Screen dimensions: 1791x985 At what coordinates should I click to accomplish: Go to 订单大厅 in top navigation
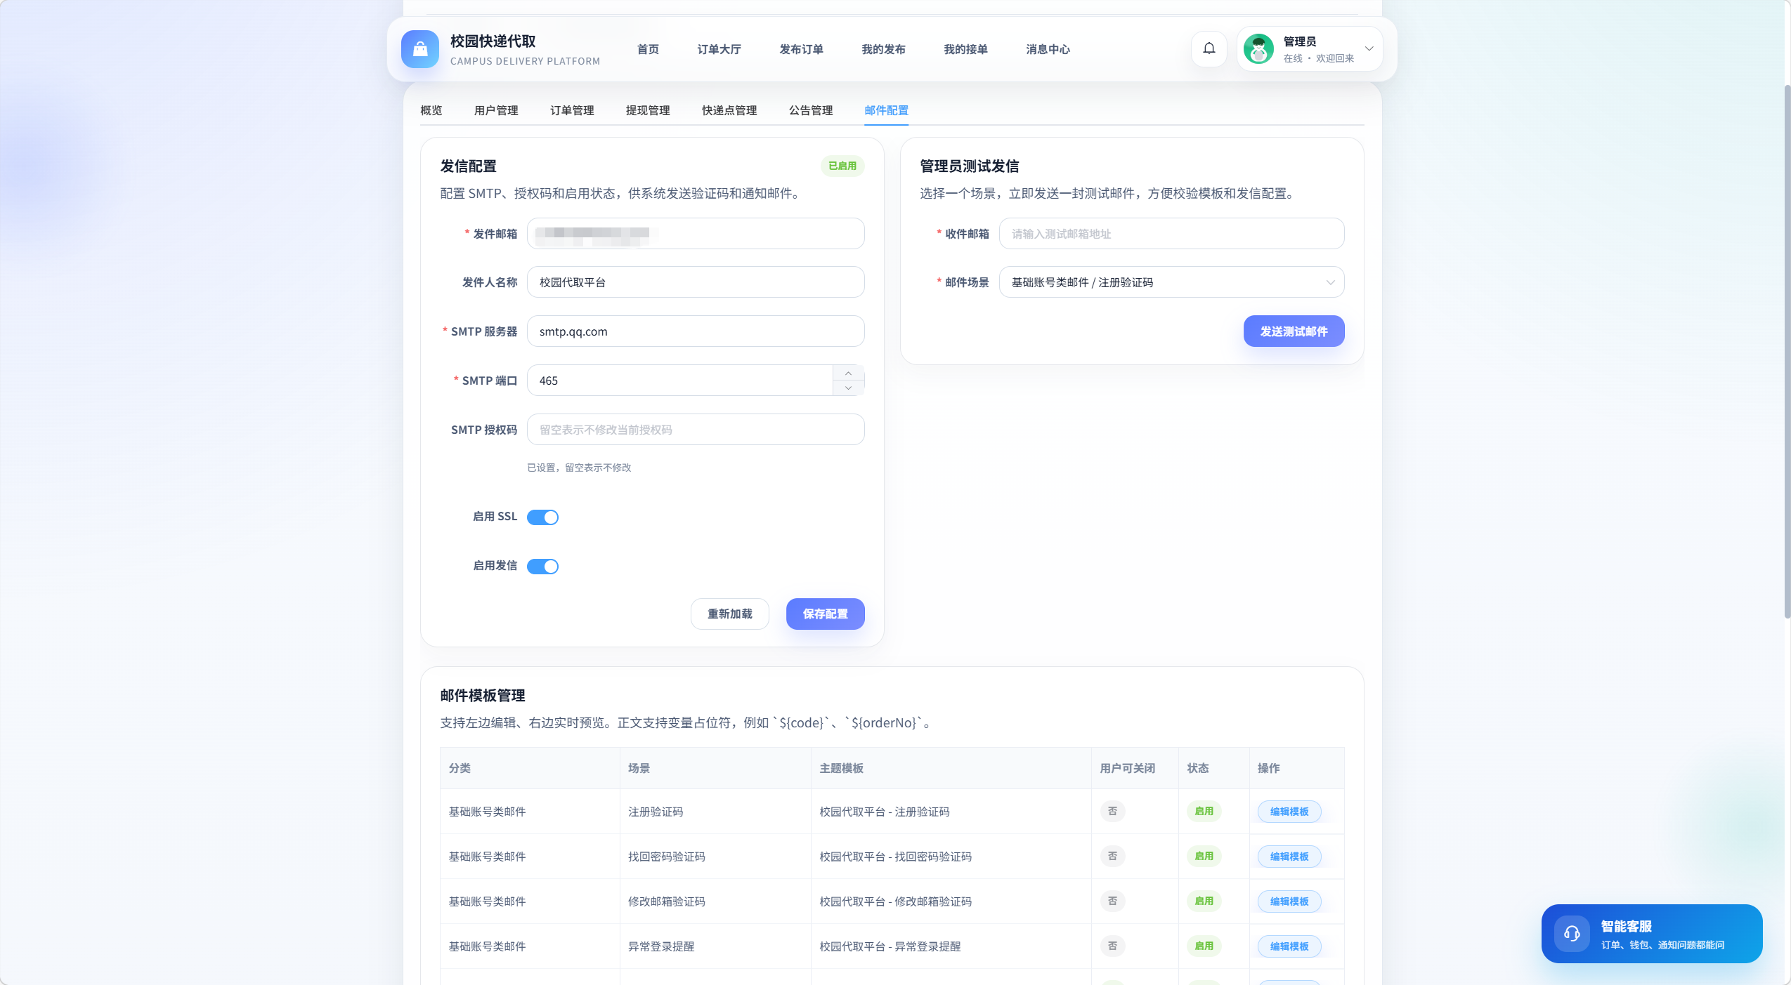pyautogui.click(x=719, y=49)
